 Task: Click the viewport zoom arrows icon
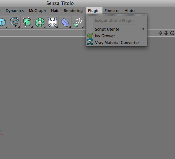(166, 33)
